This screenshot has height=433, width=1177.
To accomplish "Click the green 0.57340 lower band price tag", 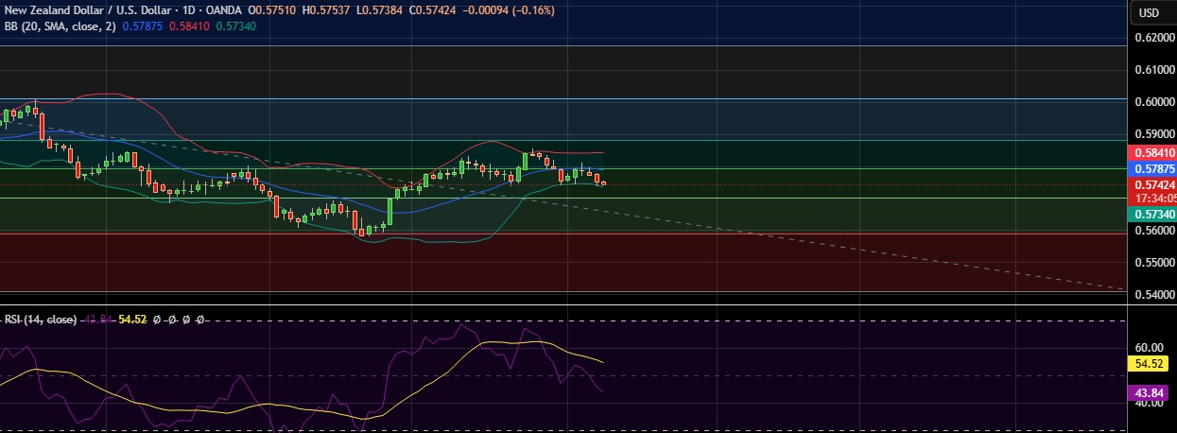I will [1152, 215].
